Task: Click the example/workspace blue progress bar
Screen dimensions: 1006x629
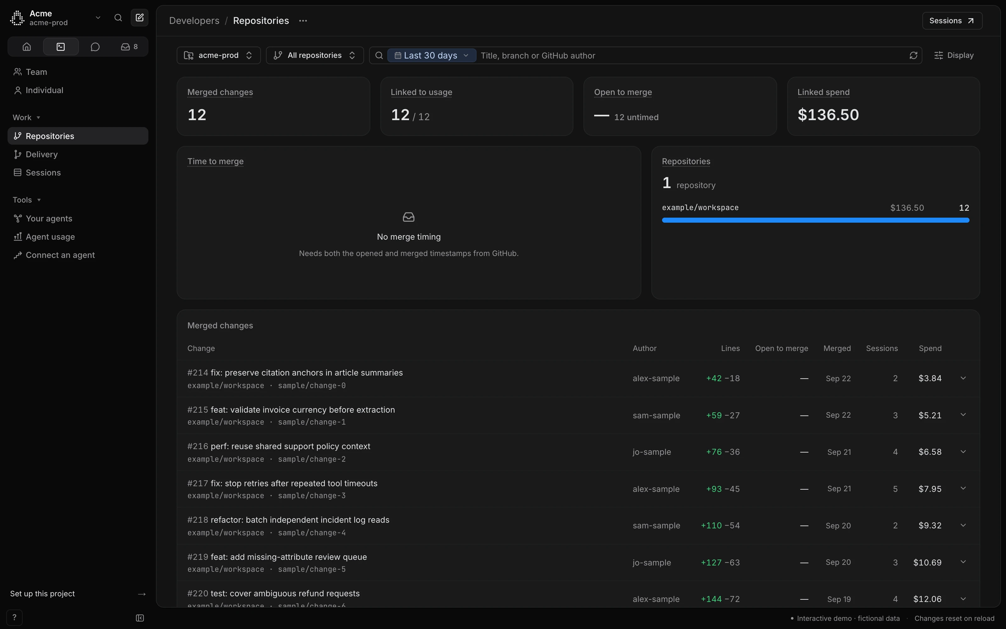Action: click(815, 220)
